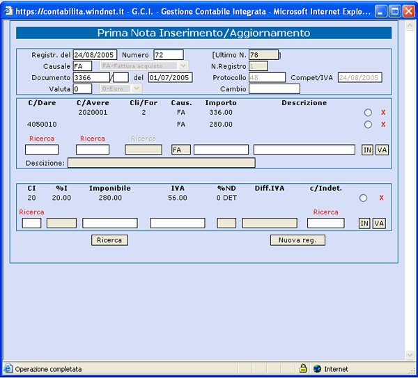This screenshot has height=378, width=418.
Task: Click the Internet zone globe icon
Action: [317, 369]
